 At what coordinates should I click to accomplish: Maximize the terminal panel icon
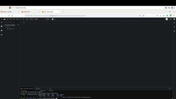169,89
